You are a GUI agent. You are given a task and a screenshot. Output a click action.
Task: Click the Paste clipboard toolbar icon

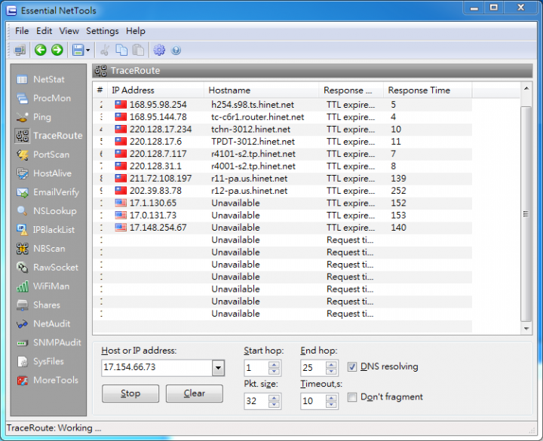pos(138,51)
